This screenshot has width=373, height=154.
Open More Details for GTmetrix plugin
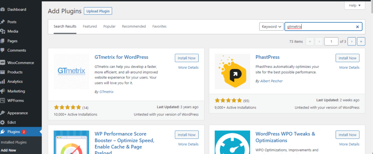pos(188,68)
